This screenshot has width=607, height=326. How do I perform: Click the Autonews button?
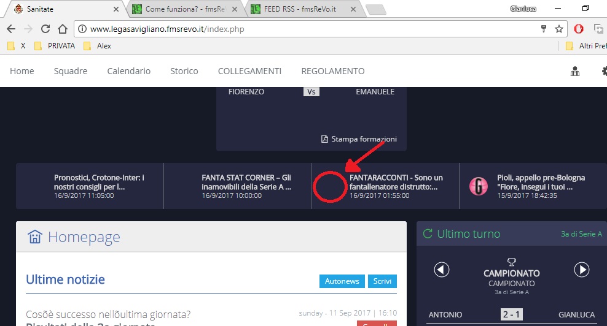342,281
